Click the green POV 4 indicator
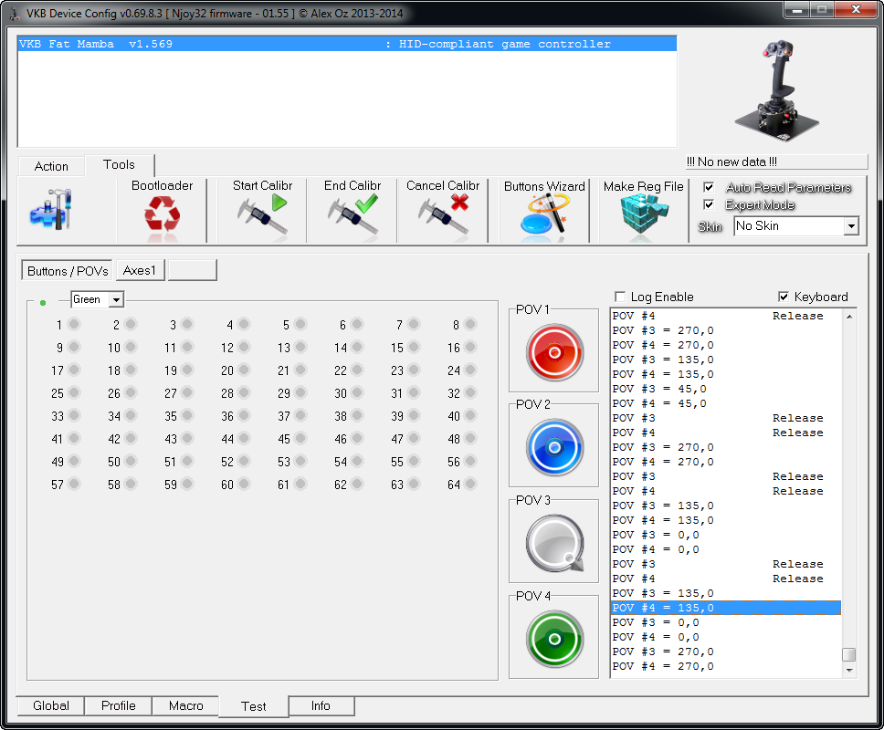The width and height of the screenshot is (884, 730). pyautogui.click(x=554, y=640)
